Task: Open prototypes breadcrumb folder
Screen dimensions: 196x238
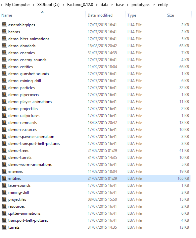Action: point(141,5)
